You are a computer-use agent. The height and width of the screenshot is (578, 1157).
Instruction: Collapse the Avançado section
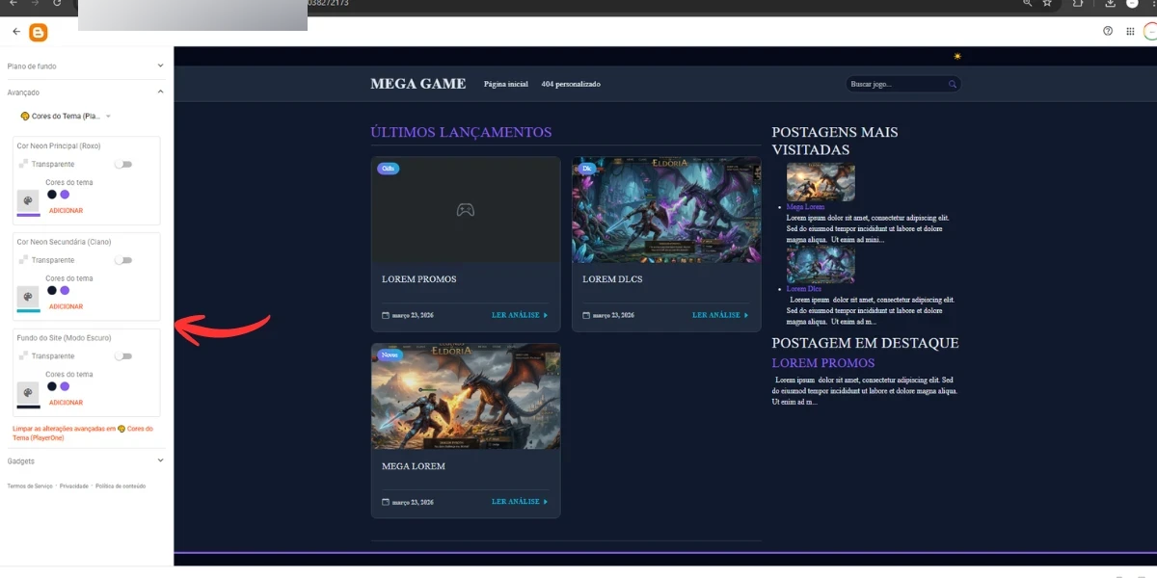(86, 92)
